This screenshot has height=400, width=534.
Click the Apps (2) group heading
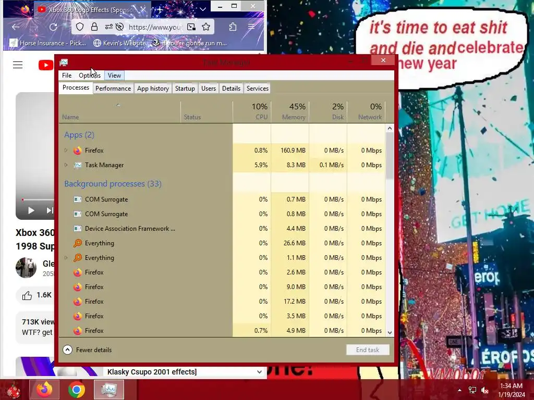[x=79, y=135]
